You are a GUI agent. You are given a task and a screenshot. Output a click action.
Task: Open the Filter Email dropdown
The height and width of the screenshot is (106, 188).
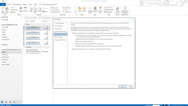click(x=108, y=12)
